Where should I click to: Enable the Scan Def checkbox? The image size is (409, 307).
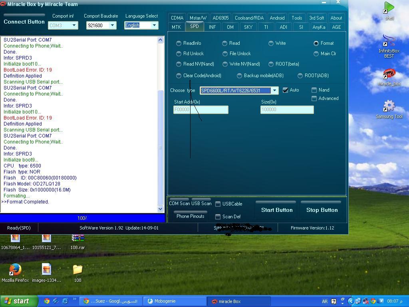point(218,217)
